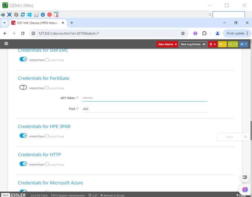The width and height of the screenshot is (252, 197).
Task: Click PRTG System Administrator in footer
Action: click(x=68, y=195)
